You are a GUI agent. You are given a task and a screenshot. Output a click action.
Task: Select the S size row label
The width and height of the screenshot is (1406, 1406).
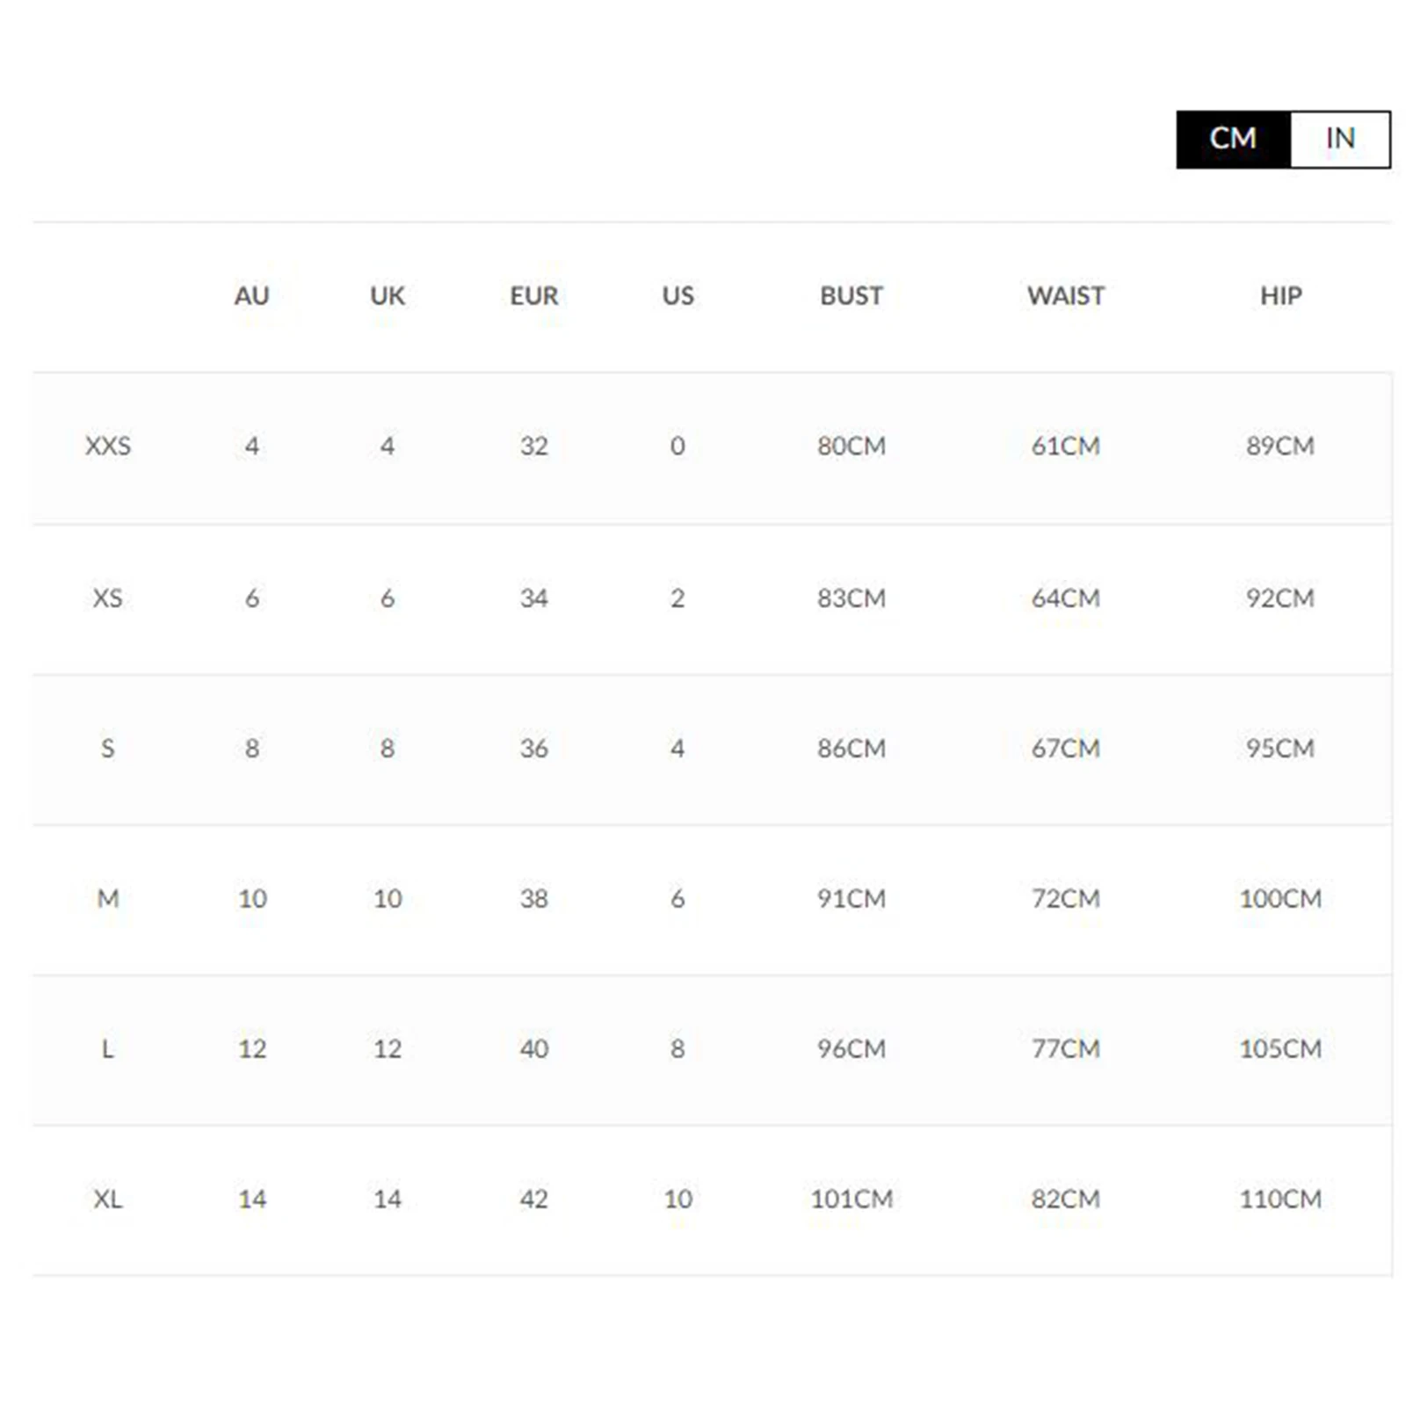pyautogui.click(x=107, y=748)
